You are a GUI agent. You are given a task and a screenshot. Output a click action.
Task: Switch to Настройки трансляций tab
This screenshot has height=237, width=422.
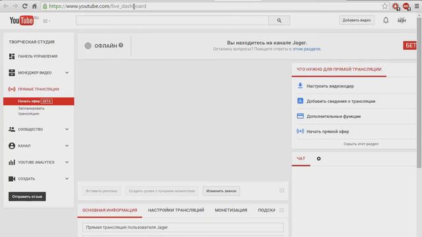(x=176, y=210)
